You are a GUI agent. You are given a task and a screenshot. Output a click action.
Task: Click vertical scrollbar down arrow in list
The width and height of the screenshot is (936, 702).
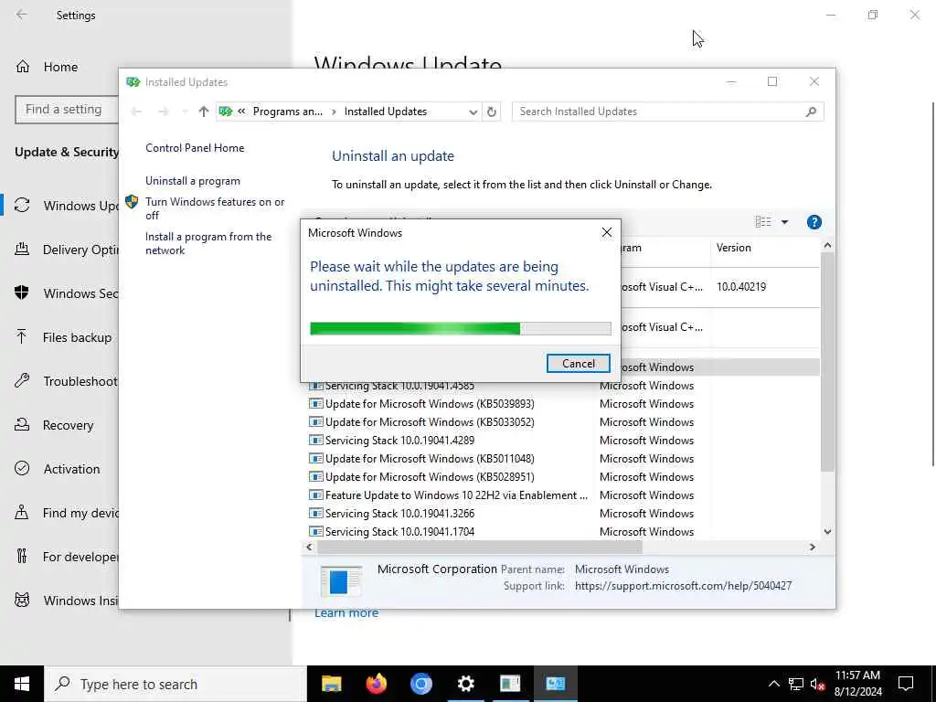[x=827, y=532]
